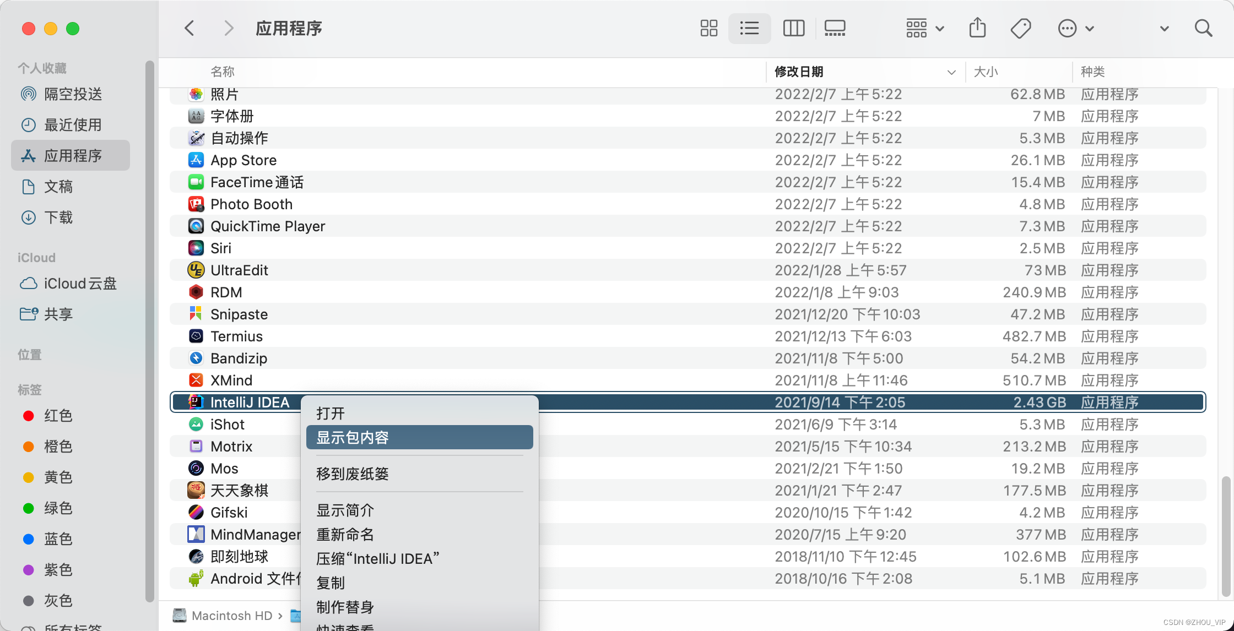
Task: Select list view mode toggle
Action: [x=749, y=28]
